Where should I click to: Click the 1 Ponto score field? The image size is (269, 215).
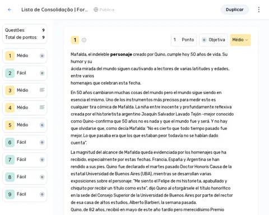point(184,40)
